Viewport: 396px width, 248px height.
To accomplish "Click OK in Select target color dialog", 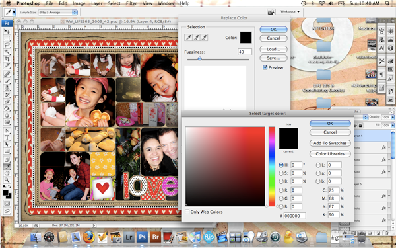I will 330,124.
